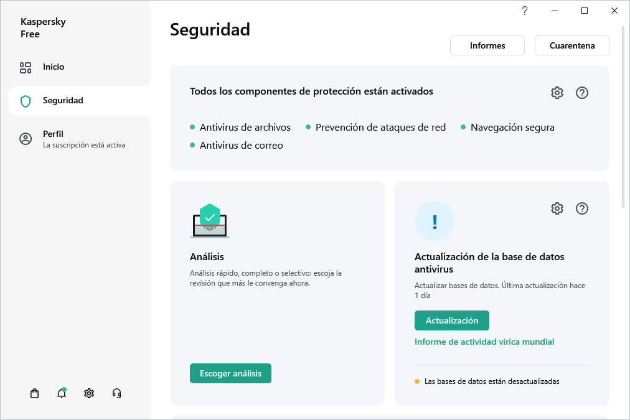Screen dimensions: 630x420
Task: Click the Actualización button
Action: pos(451,320)
